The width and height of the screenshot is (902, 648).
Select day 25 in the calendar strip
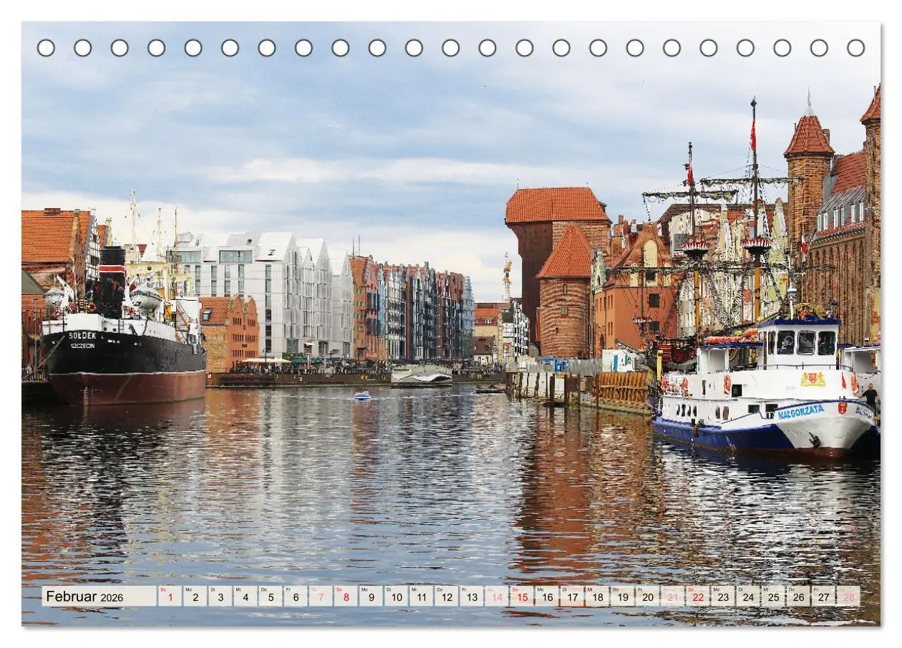click(x=772, y=596)
